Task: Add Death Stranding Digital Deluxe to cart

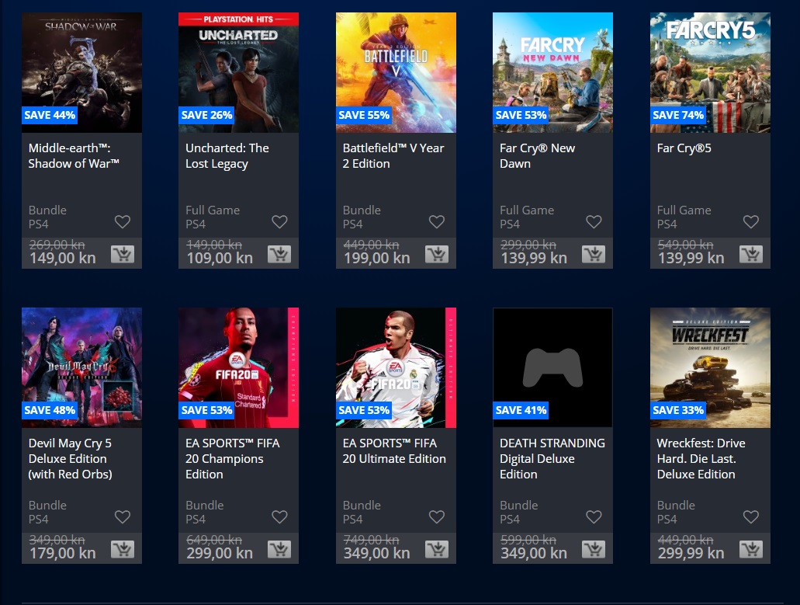Action: (594, 549)
